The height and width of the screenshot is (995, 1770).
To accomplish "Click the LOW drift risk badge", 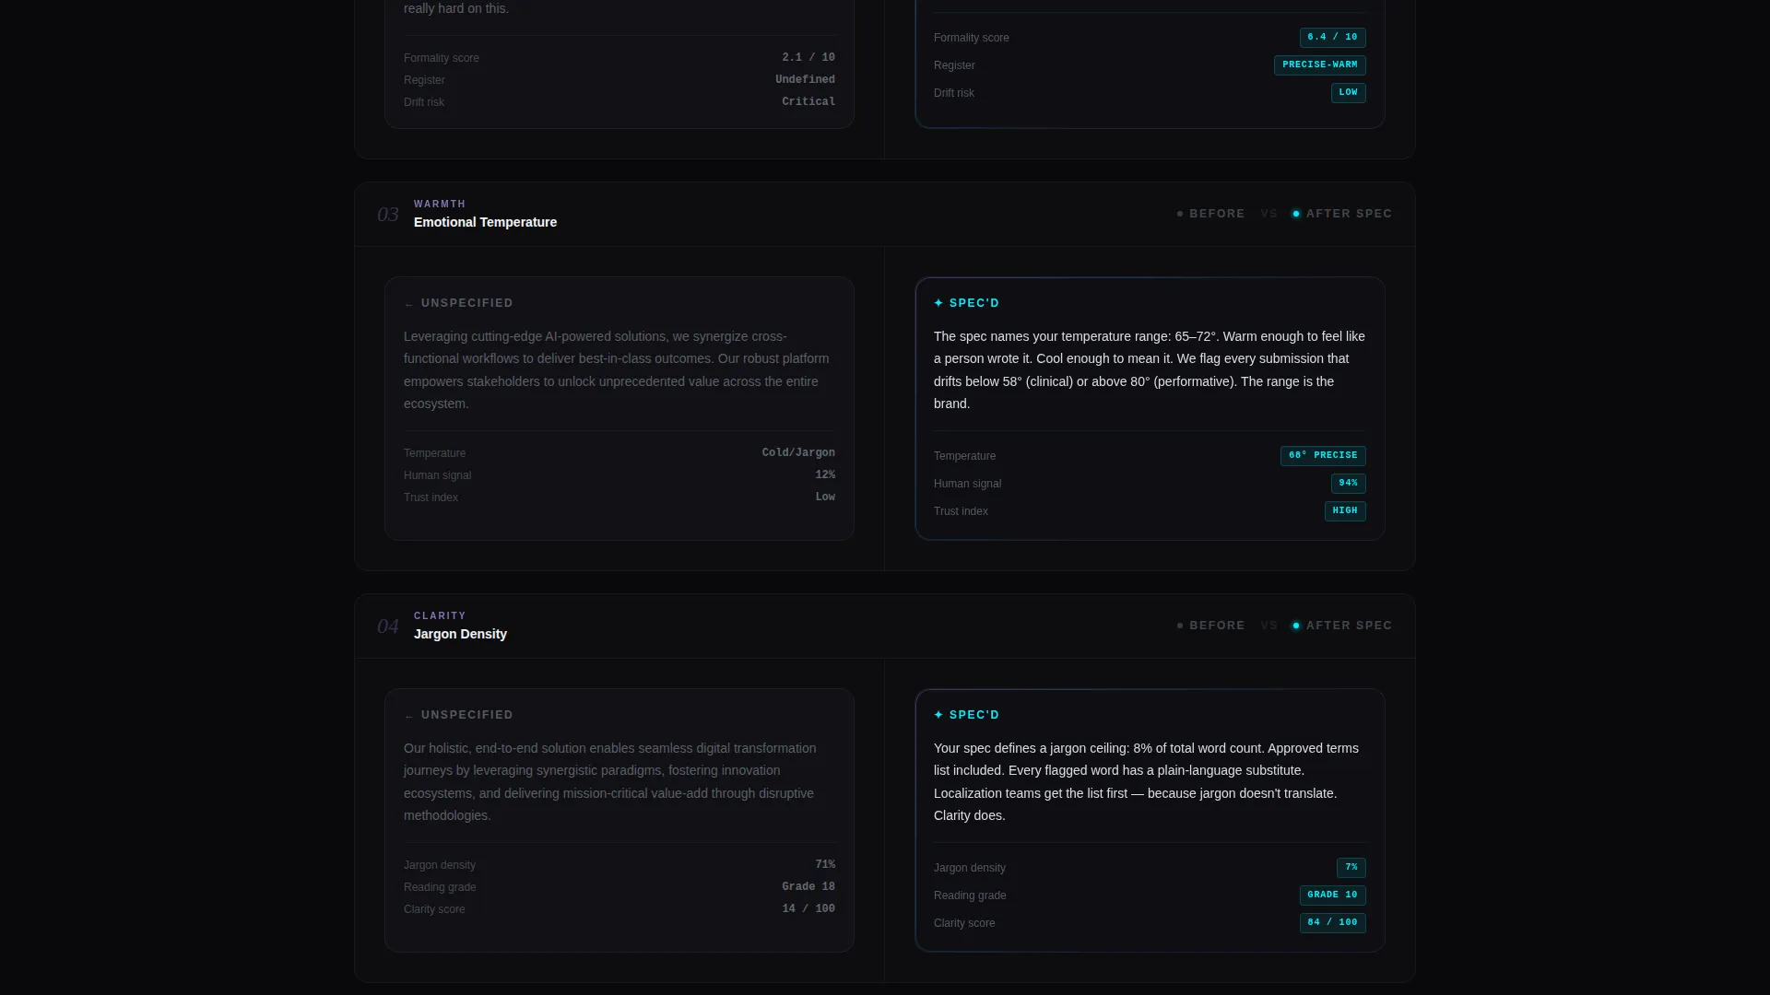I will coord(1348,93).
